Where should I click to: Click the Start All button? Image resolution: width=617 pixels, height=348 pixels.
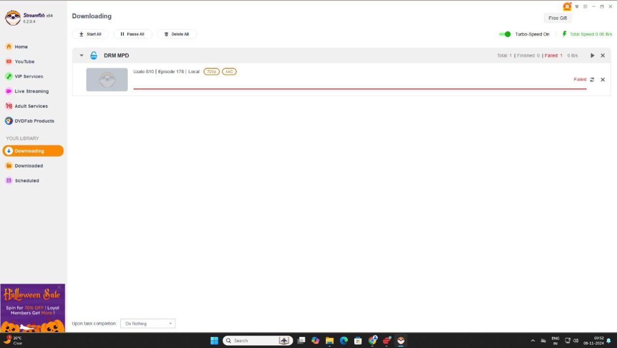[x=90, y=34]
